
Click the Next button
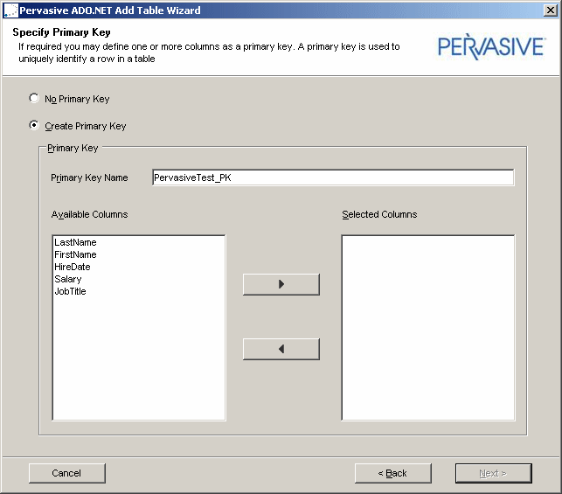493,473
